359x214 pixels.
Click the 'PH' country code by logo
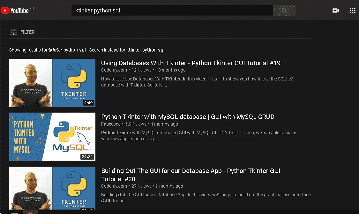(32, 9)
